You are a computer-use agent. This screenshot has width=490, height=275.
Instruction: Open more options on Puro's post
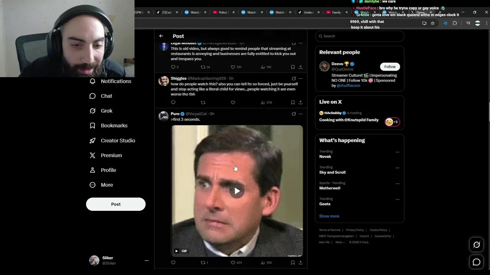[x=301, y=114]
